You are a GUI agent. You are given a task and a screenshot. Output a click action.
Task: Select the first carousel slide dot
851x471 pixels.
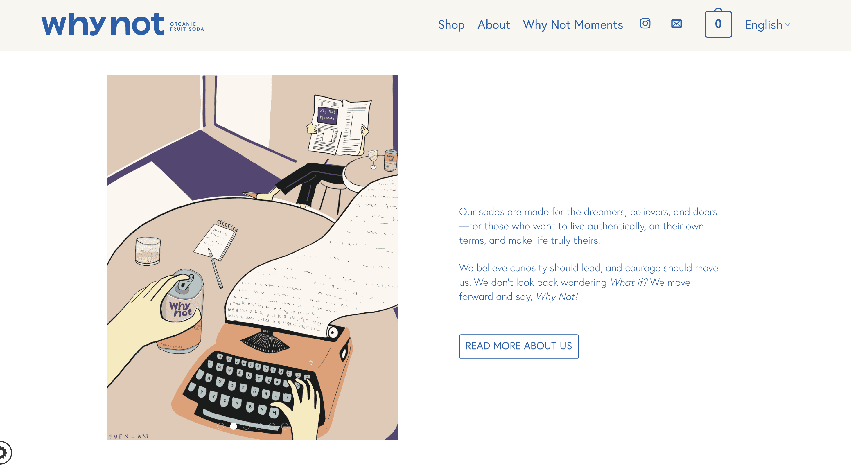pos(221,426)
